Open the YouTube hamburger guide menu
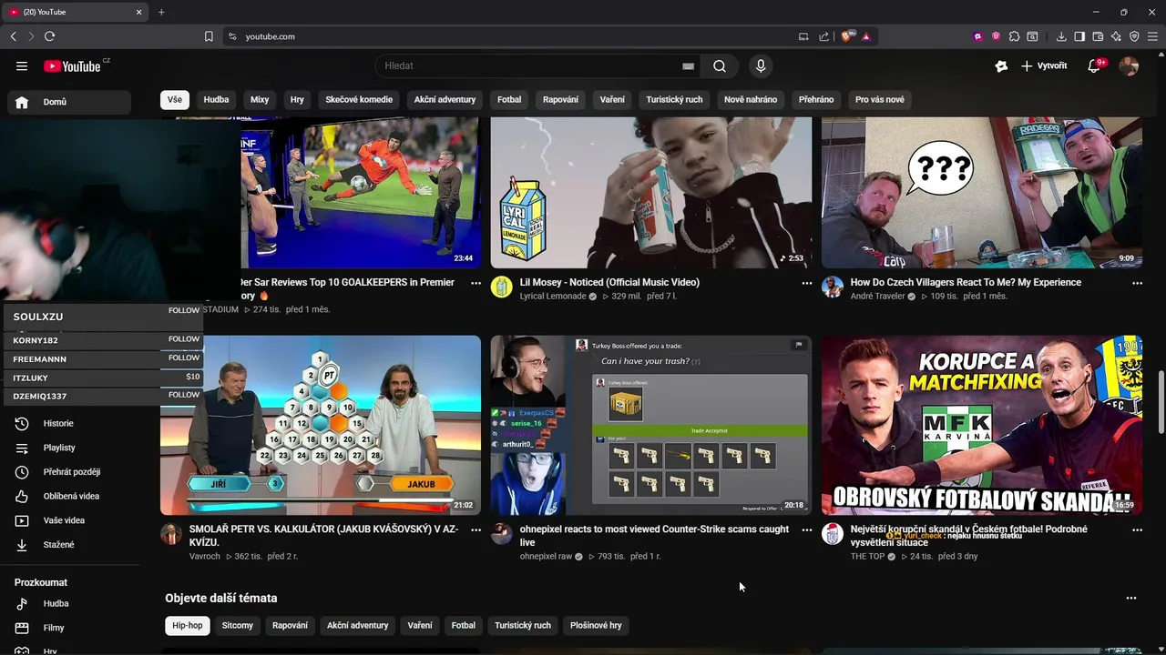 [22, 65]
